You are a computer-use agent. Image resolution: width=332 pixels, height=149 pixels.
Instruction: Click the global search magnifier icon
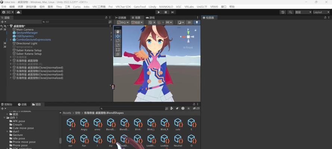click(x=291, y=12)
